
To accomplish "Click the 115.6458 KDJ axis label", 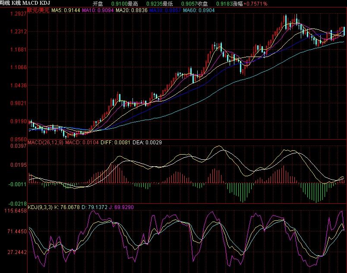I will click(16, 210).
